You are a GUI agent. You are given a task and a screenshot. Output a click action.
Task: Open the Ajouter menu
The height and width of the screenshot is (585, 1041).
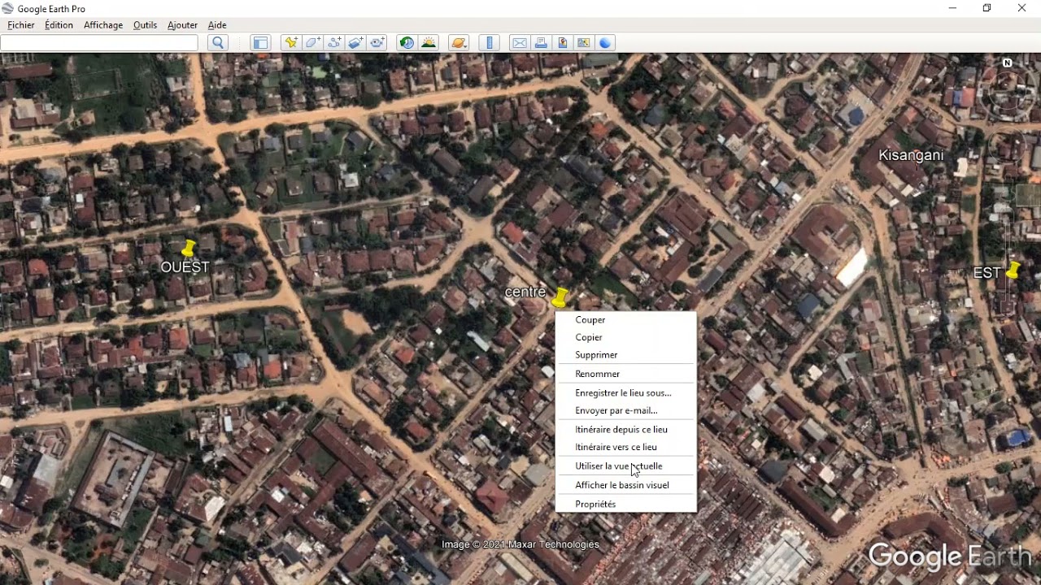pyautogui.click(x=182, y=25)
